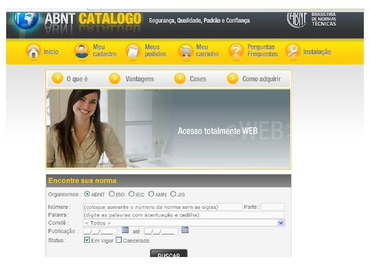Click the Publicação start date field
This screenshot has width=370, height=277.
[x=100, y=231]
